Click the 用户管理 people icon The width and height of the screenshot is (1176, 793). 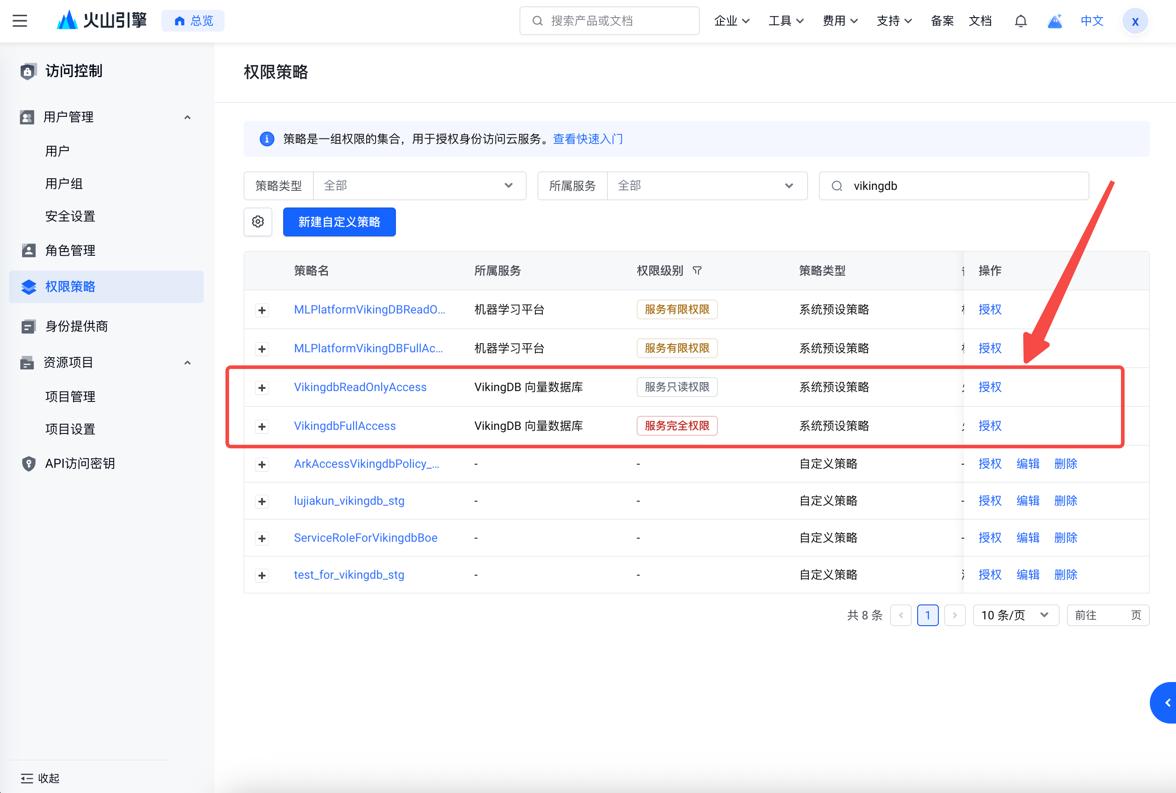point(27,117)
